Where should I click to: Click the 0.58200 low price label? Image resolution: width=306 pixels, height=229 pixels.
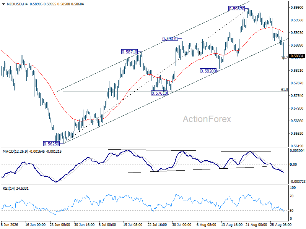click(x=208, y=71)
